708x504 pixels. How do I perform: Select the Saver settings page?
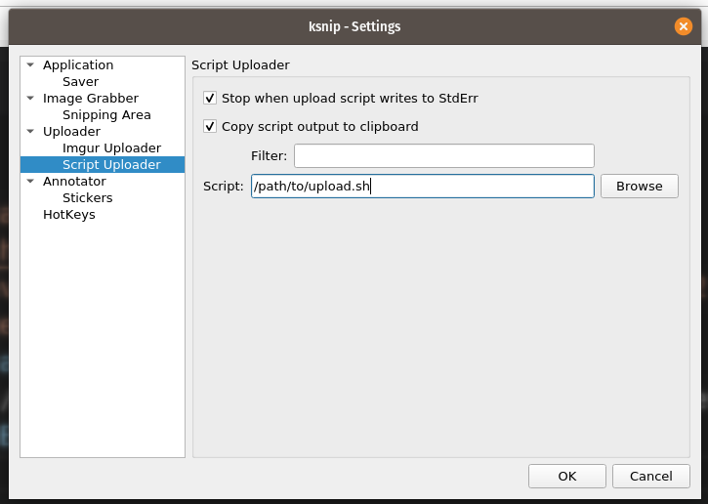(80, 82)
